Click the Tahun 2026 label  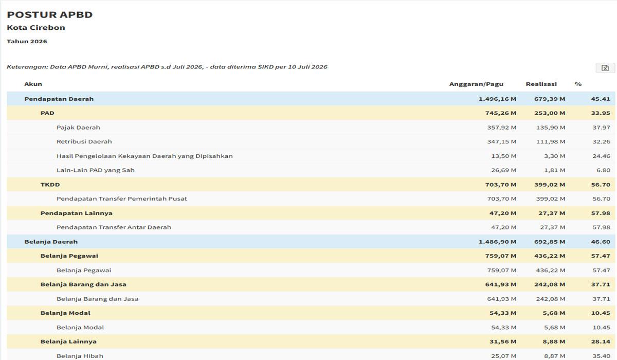(27, 41)
